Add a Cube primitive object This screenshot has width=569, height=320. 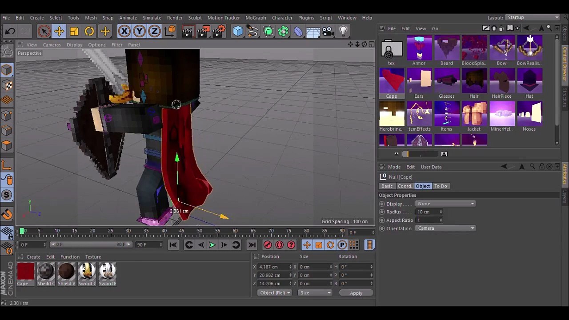[x=238, y=31]
